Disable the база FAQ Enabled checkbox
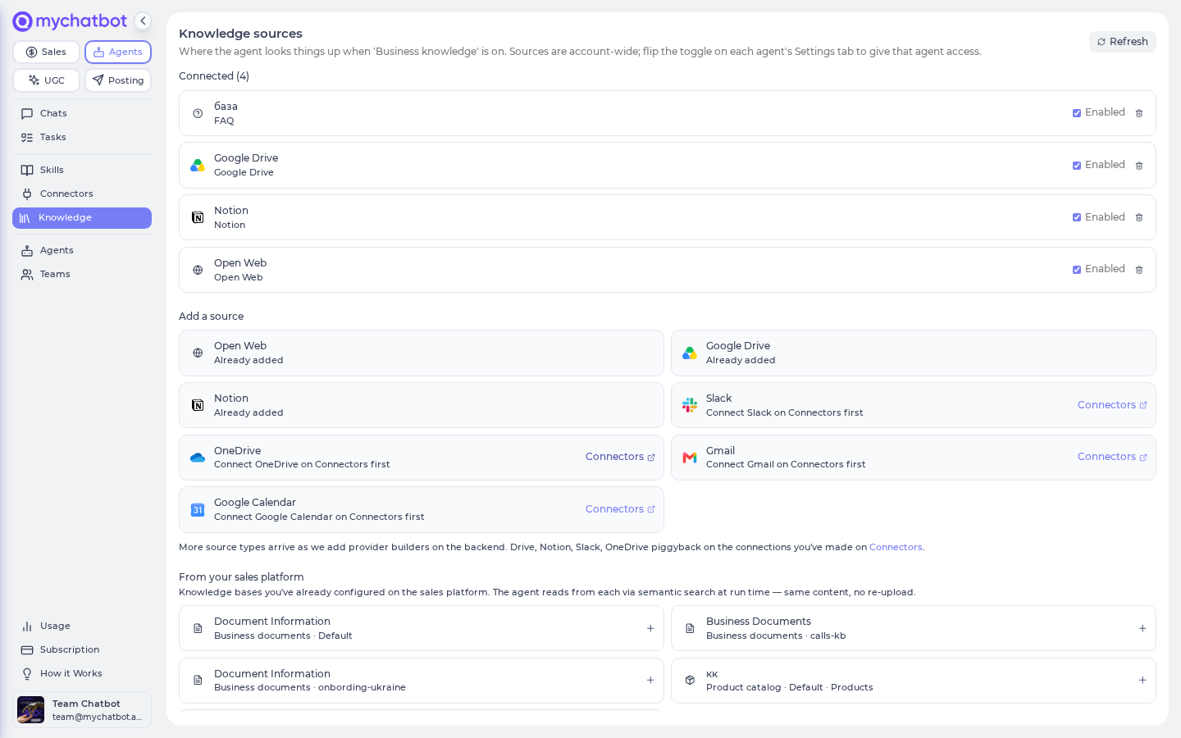Image resolution: width=1181 pixels, height=738 pixels. tap(1077, 113)
